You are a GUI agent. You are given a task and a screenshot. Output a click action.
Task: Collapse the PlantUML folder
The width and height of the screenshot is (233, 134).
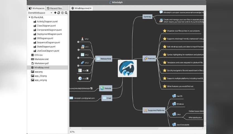tap(29, 17)
